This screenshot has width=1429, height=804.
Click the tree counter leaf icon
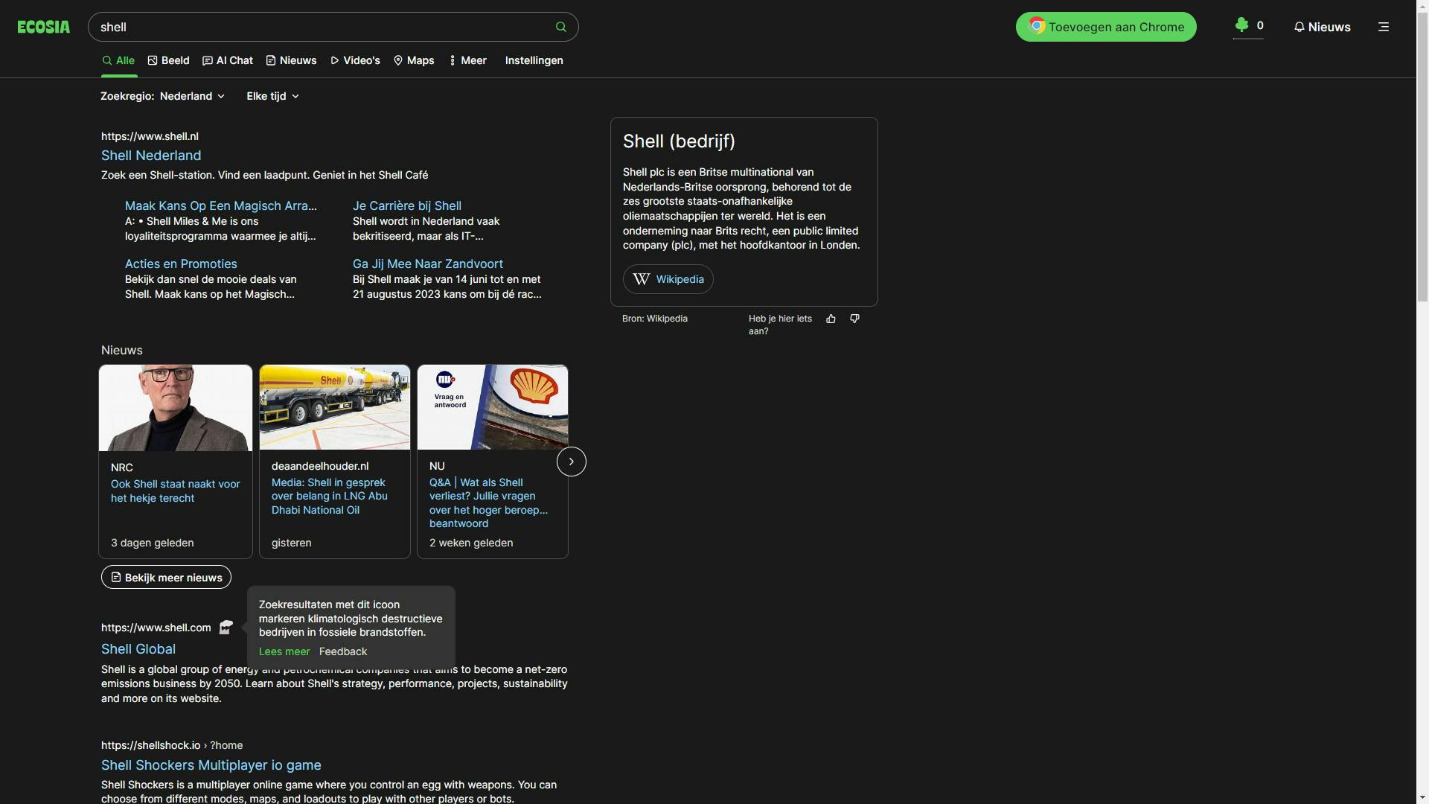click(x=1240, y=26)
